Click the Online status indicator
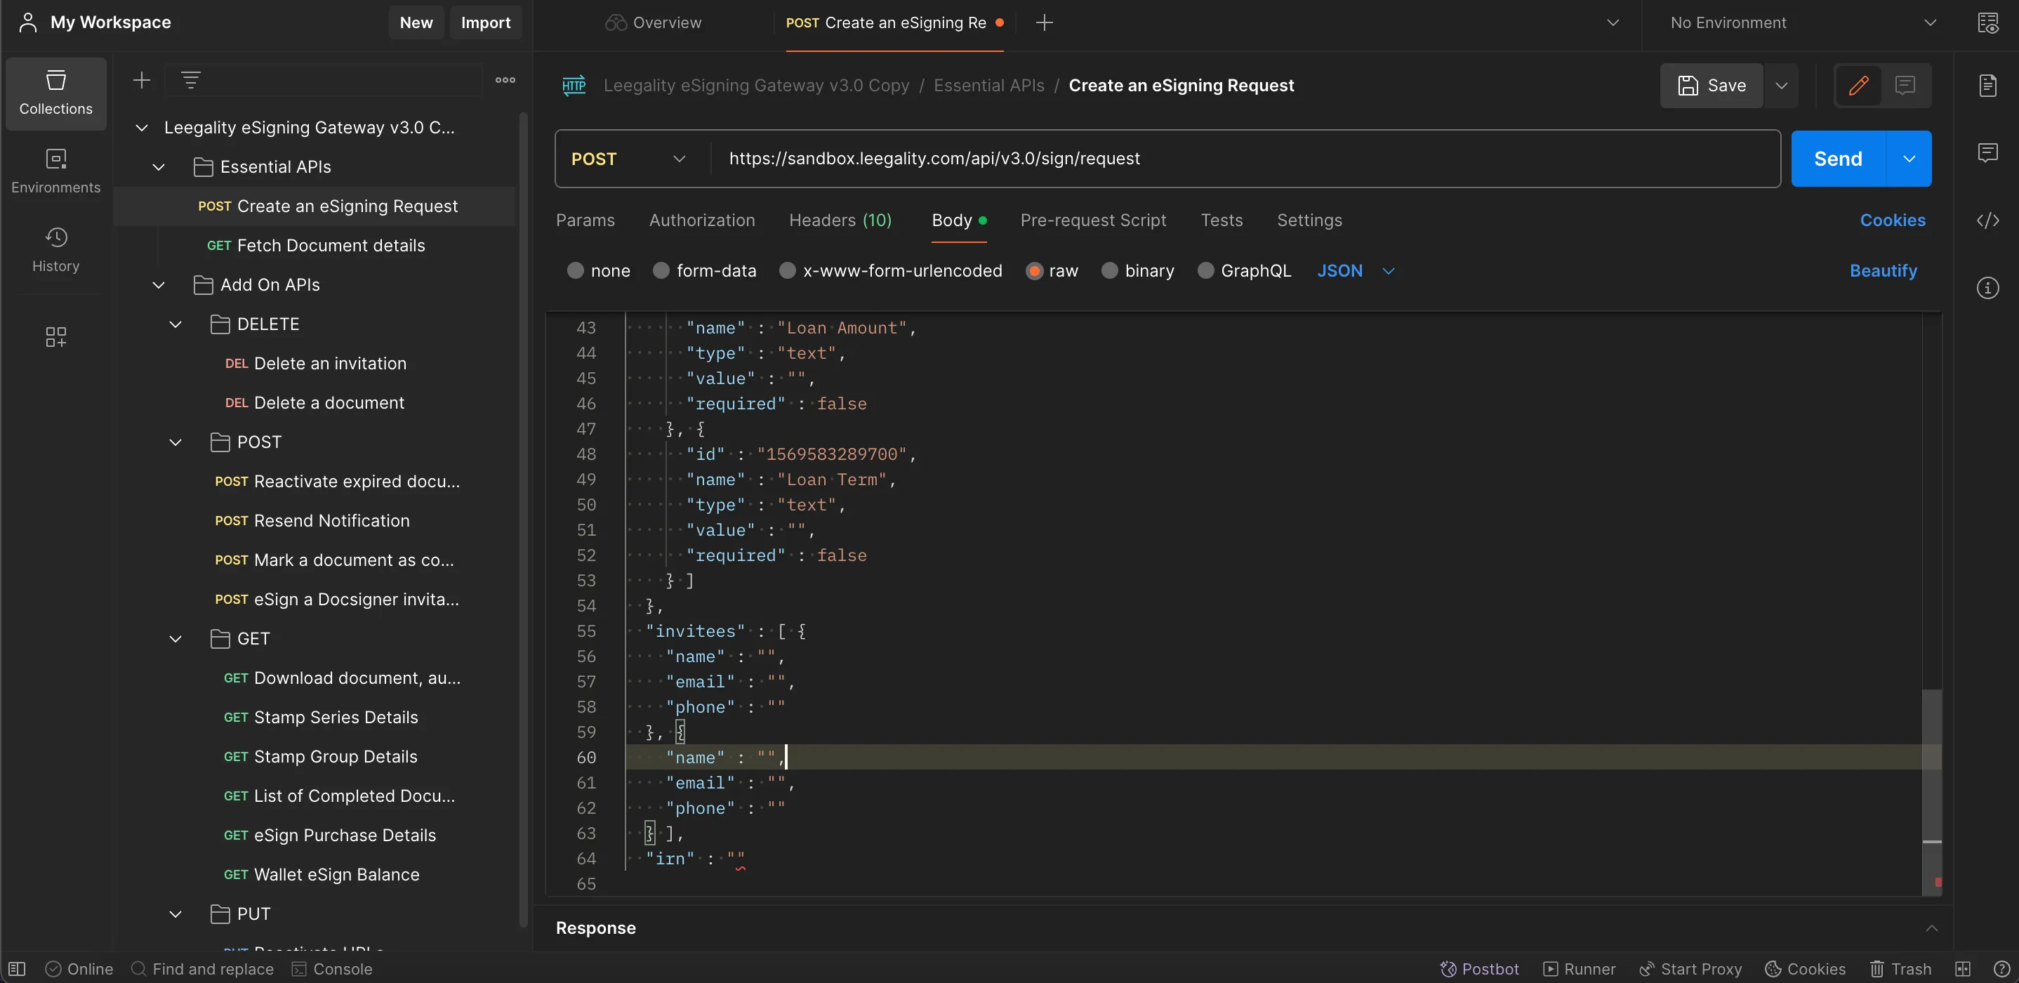Viewport: 2019px width, 983px height. coord(79,969)
